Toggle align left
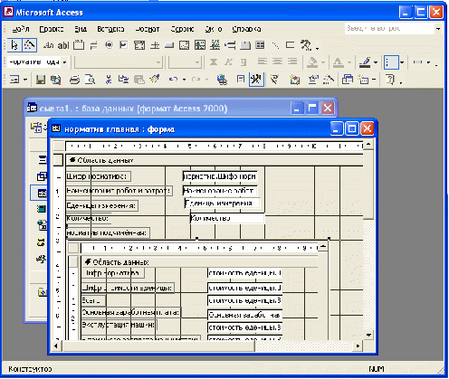The height and width of the screenshot is (379, 449). [x=263, y=62]
